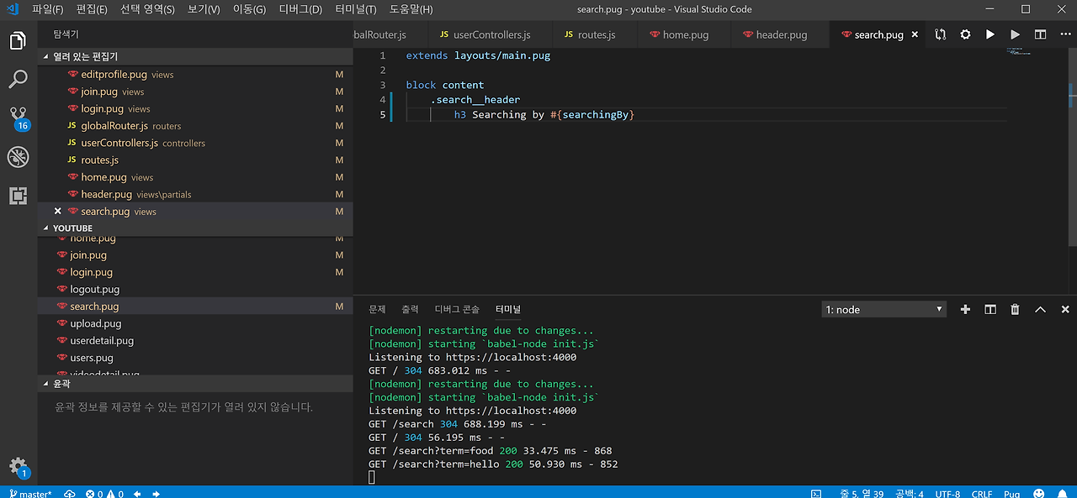Screen dimensions: 1077x498
Task: Click the notification bell in status bar
Action: 1064,494
